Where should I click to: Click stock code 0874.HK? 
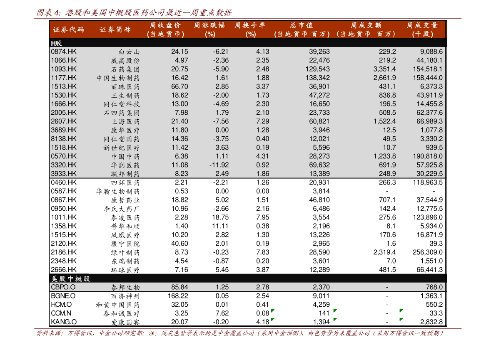coord(64,52)
